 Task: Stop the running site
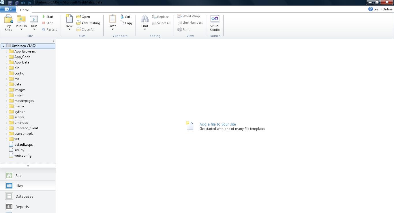(48, 23)
